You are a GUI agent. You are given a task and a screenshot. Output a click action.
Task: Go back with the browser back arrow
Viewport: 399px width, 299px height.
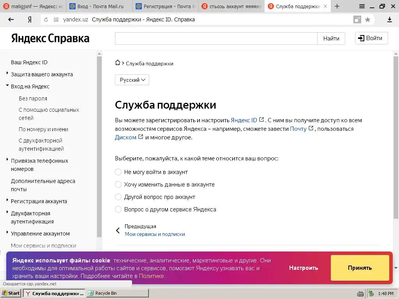tap(11, 19)
